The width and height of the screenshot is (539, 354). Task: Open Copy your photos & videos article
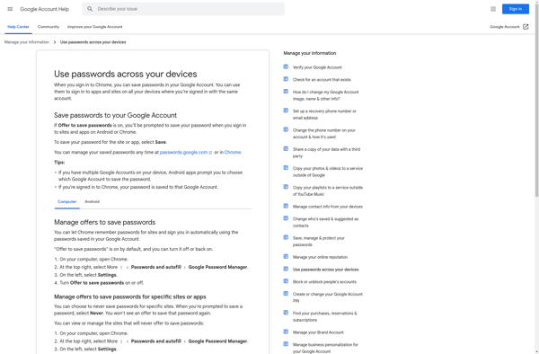328,172
